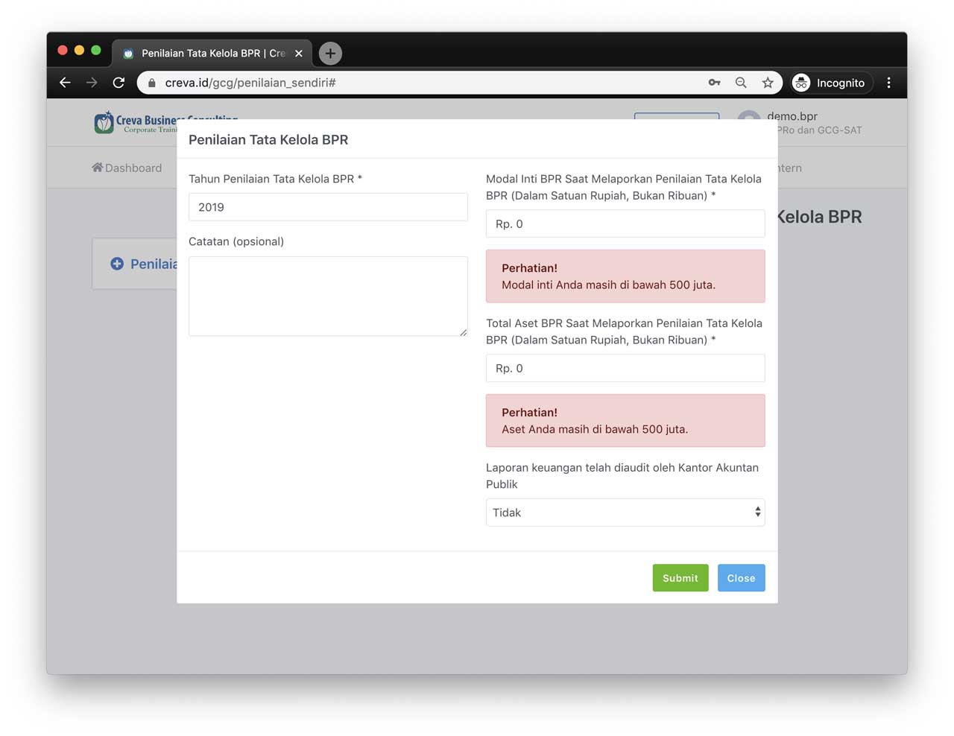Click the green Submit button
Screen dimensions: 954x736
tap(680, 578)
